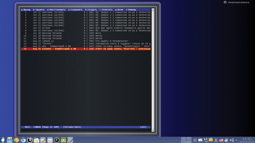Screen dimensions: 255x143
Task: Click 'r:Ответить' in Mutt help line
Action: [106, 10]
